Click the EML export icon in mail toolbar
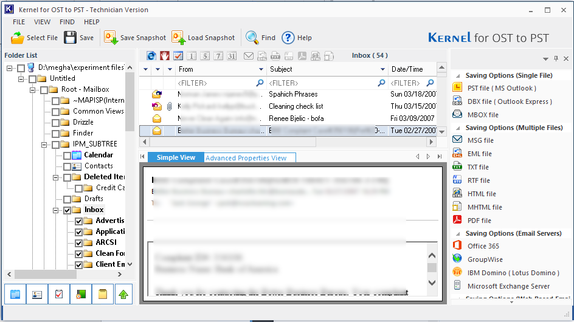The image size is (574, 322). pyautogui.click(x=262, y=56)
